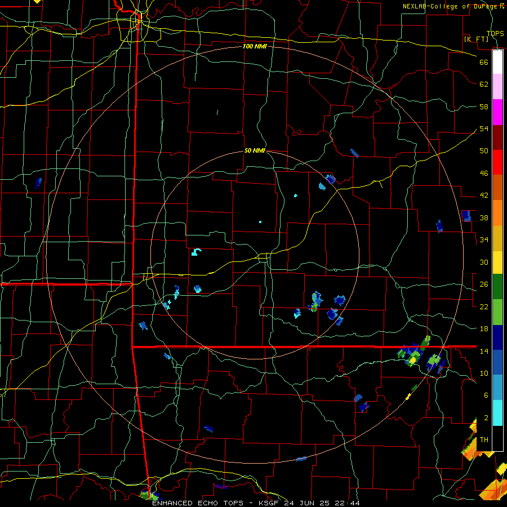The image size is (507, 507).
Task: Pick the bright red legend color band
Action: click(497, 162)
